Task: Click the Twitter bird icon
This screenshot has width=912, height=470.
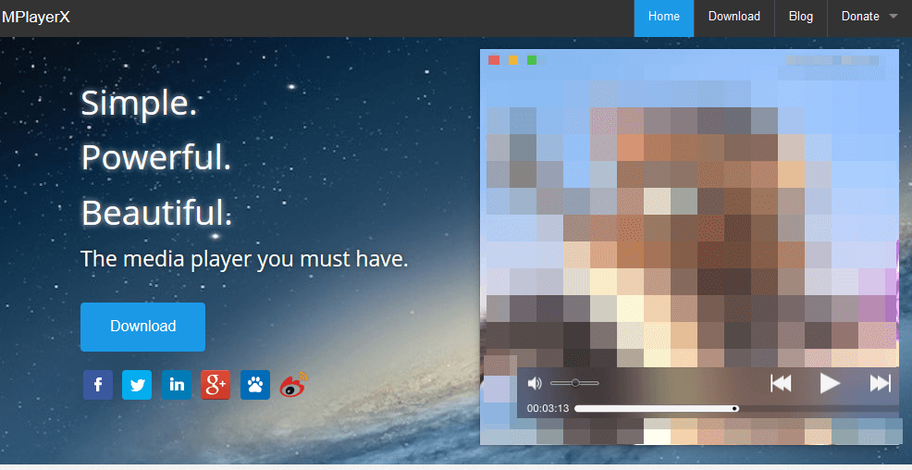Action: pos(137,384)
